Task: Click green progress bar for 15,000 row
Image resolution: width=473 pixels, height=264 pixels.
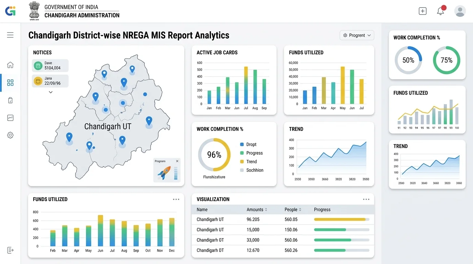Action: (342, 230)
